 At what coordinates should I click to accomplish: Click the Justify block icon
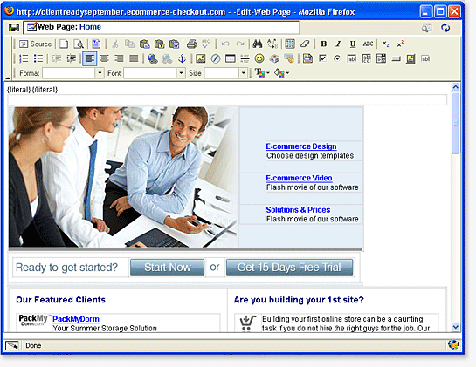pos(134,58)
